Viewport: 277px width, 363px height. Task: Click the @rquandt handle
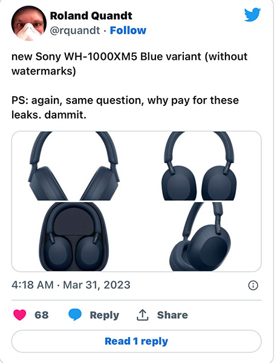coord(75,30)
